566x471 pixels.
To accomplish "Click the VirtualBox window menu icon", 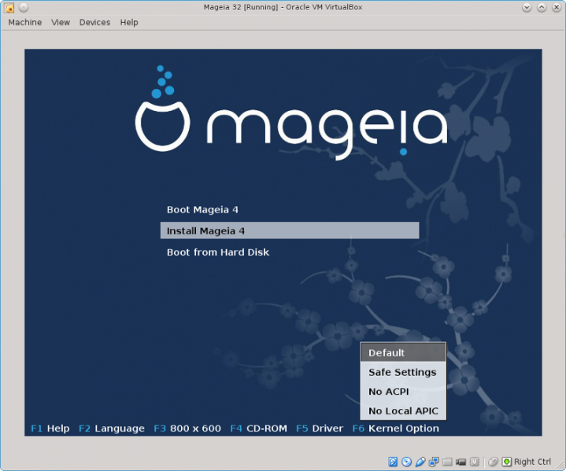I will point(9,7).
